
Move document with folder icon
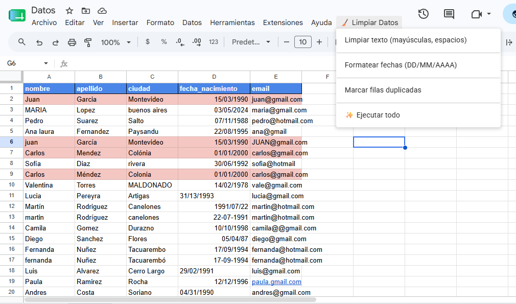click(85, 11)
